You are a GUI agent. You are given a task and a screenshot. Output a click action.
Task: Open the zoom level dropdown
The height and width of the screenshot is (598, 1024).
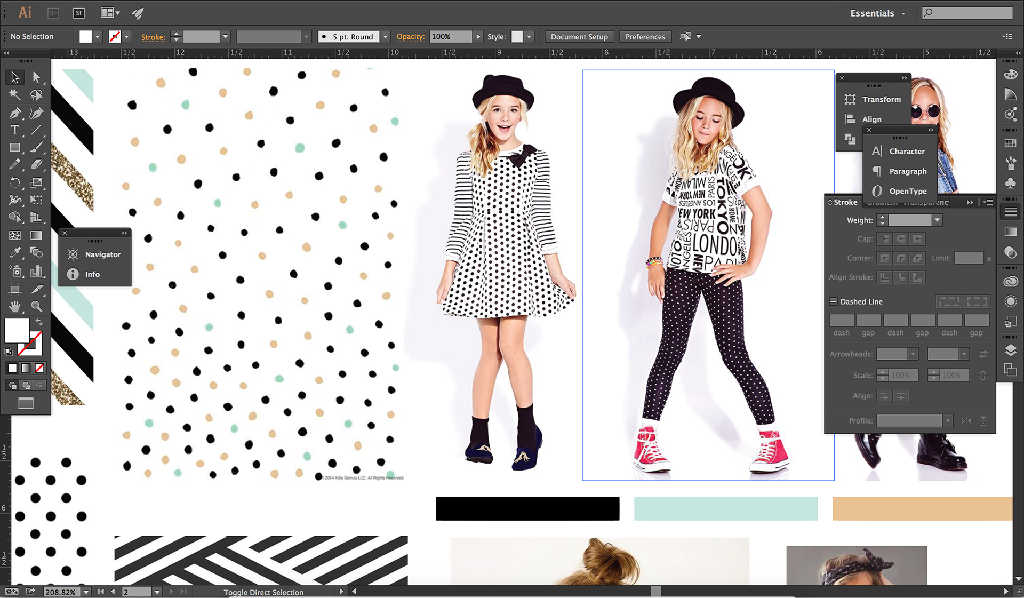click(85, 592)
